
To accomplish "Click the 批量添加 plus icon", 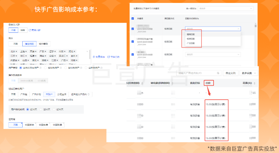I will tap(94, 57).
